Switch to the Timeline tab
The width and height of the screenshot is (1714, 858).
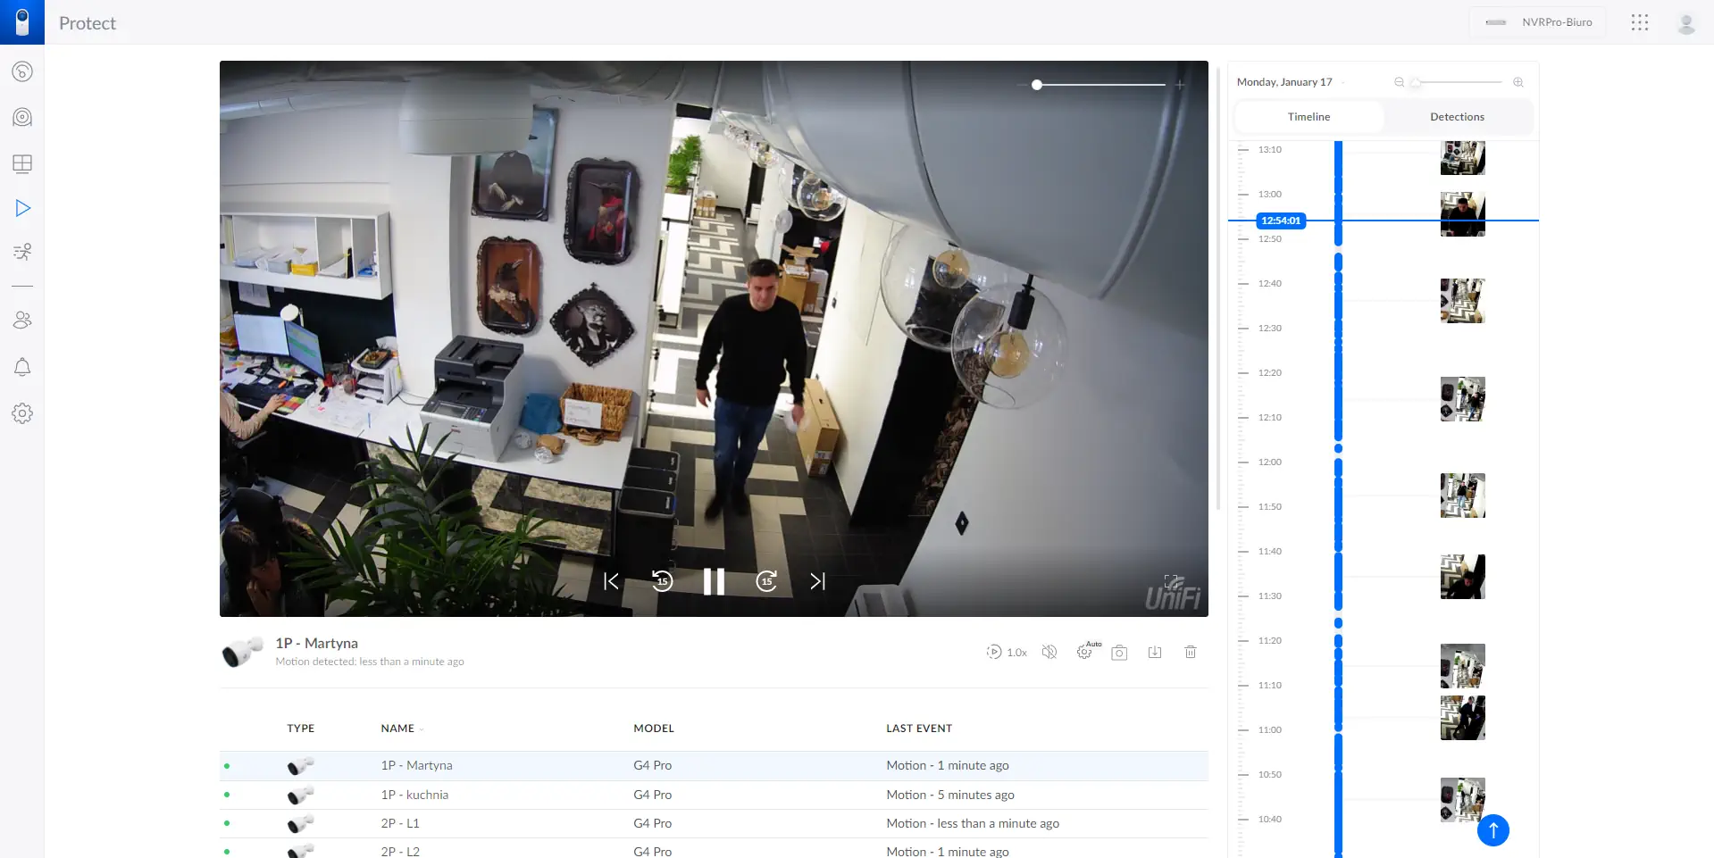pos(1308,117)
